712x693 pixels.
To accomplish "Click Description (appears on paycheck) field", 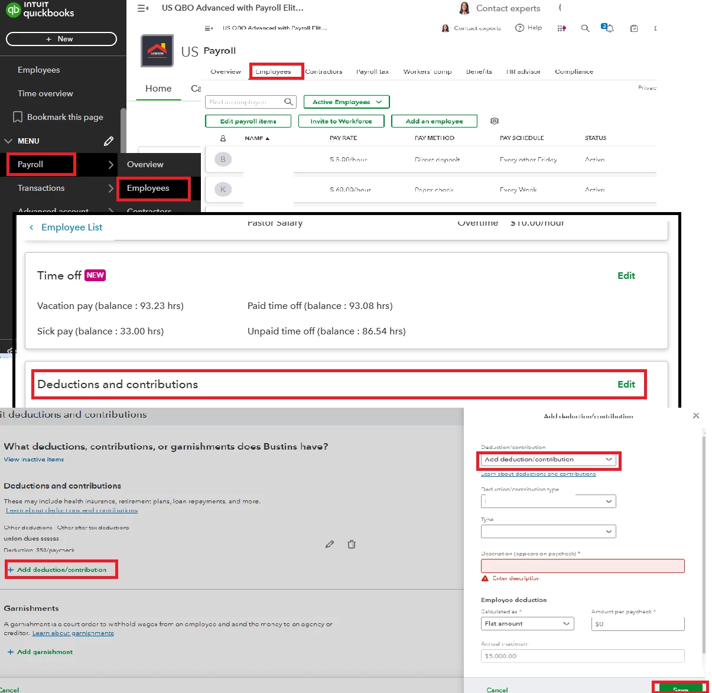I will [x=583, y=566].
